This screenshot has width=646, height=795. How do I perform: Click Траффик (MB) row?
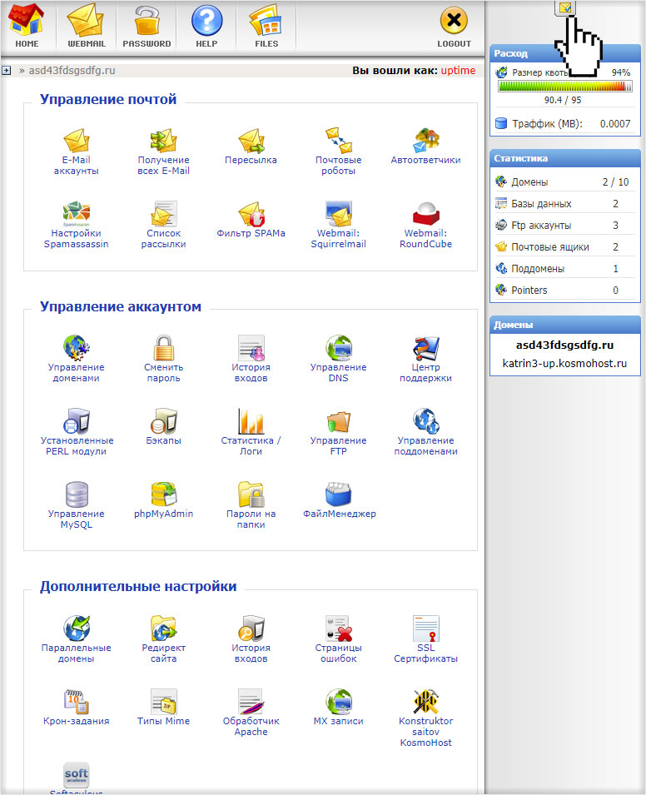pos(564,124)
